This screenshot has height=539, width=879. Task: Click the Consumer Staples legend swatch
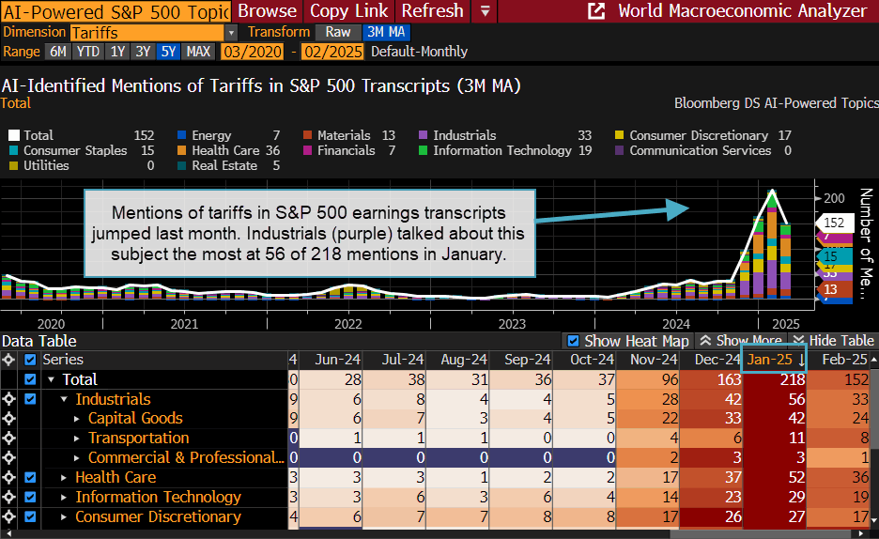pos(14,151)
